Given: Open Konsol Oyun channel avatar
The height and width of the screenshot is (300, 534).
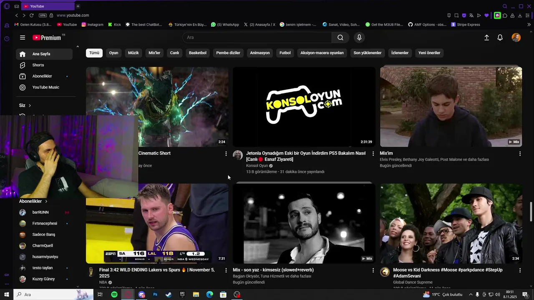Looking at the screenshot, I should (238, 155).
